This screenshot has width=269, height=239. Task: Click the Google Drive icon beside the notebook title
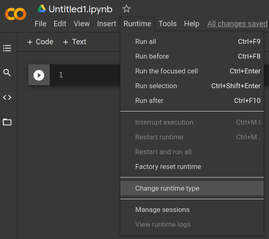(42, 9)
